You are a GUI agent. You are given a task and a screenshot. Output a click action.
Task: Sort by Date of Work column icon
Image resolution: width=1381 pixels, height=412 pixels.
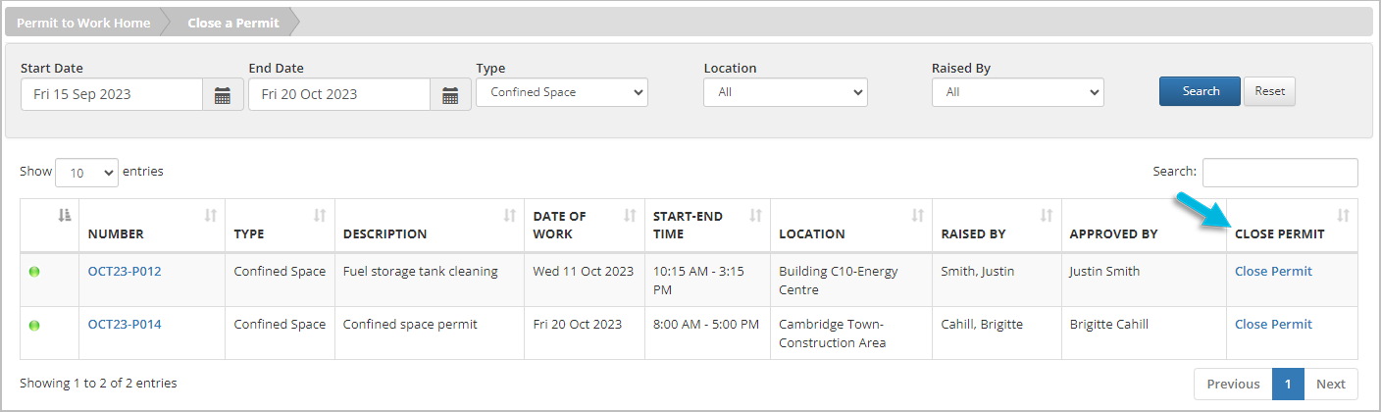[x=630, y=216]
